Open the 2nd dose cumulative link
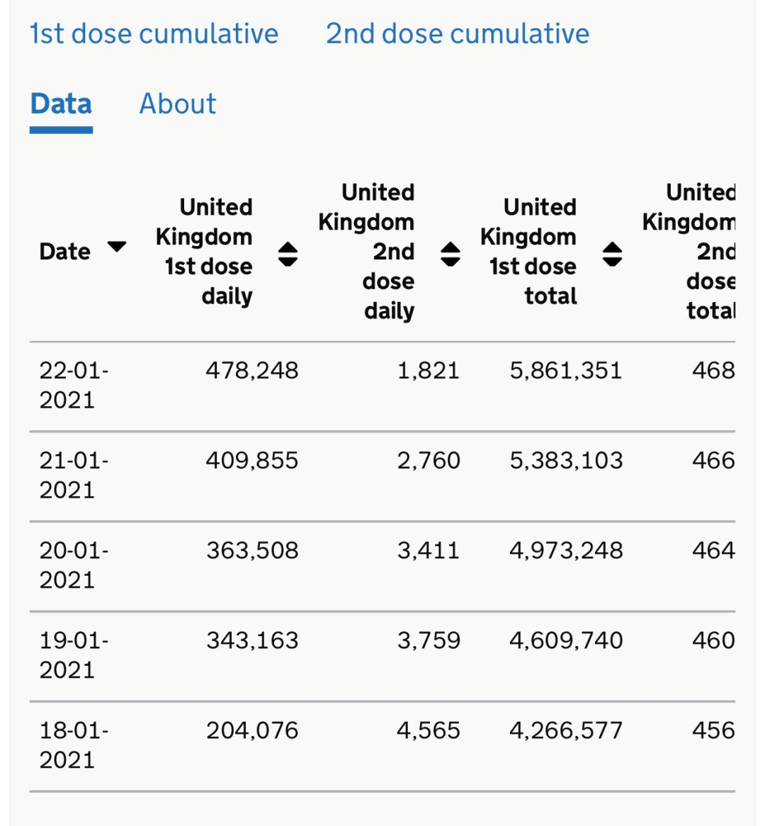 tap(457, 33)
